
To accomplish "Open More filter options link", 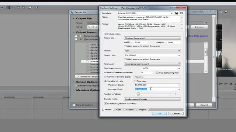I will [198, 36].
